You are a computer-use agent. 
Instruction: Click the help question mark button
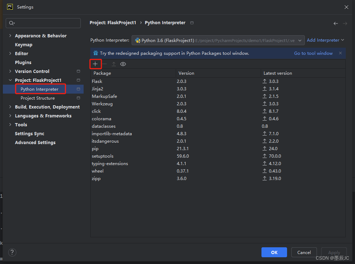click(x=12, y=252)
